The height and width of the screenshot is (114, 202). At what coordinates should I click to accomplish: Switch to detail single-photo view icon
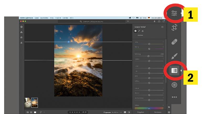[35, 112]
